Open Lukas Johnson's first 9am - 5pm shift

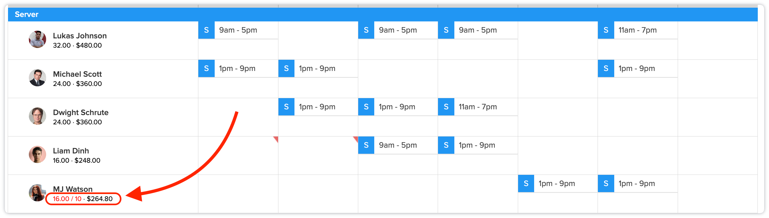246,30
